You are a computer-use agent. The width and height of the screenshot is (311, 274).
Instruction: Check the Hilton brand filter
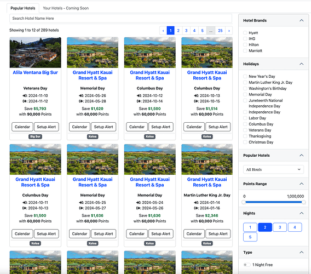click(245, 45)
